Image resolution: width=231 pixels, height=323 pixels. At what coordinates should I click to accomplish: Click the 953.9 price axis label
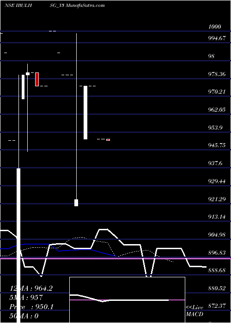[215, 127]
